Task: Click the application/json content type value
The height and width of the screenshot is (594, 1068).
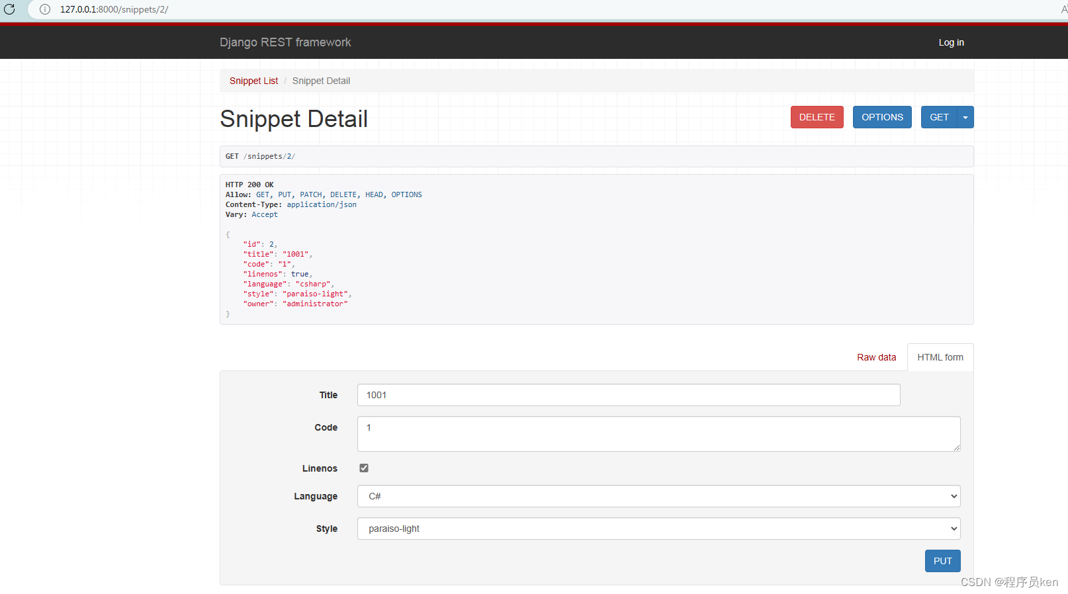Action: (322, 204)
